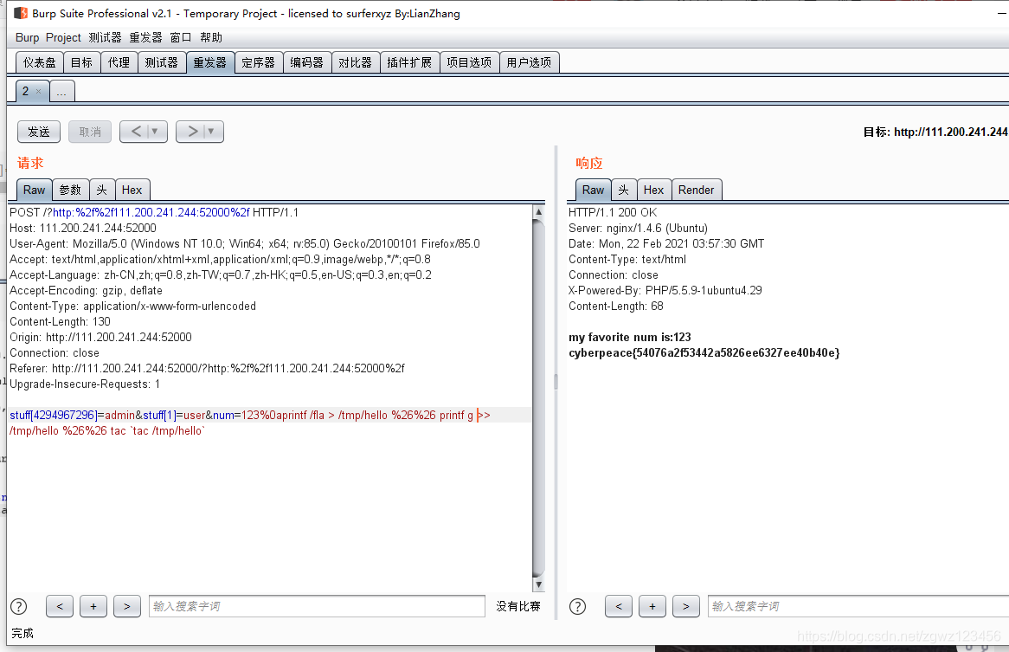Focus the request search input field
Image resolution: width=1009 pixels, height=652 pixels.
click(x=317, y=606)
